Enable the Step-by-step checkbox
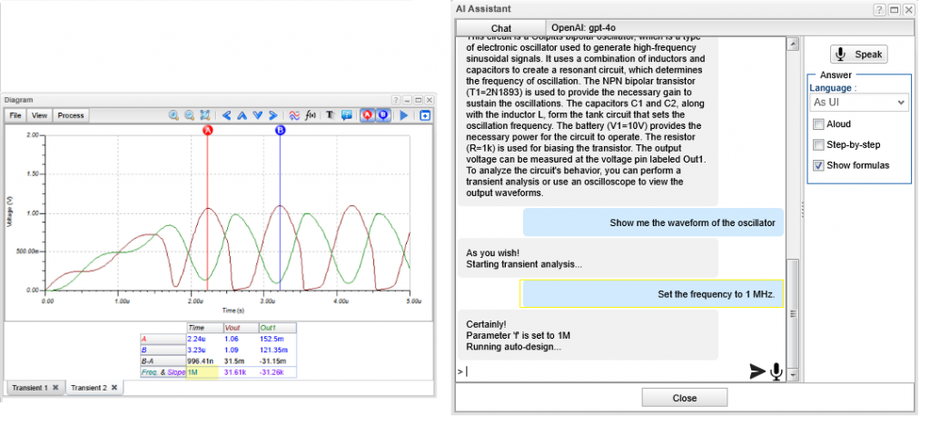 818,144
